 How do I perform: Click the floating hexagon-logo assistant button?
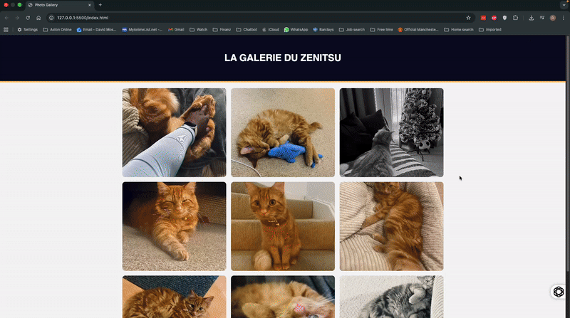pos(559,292)
